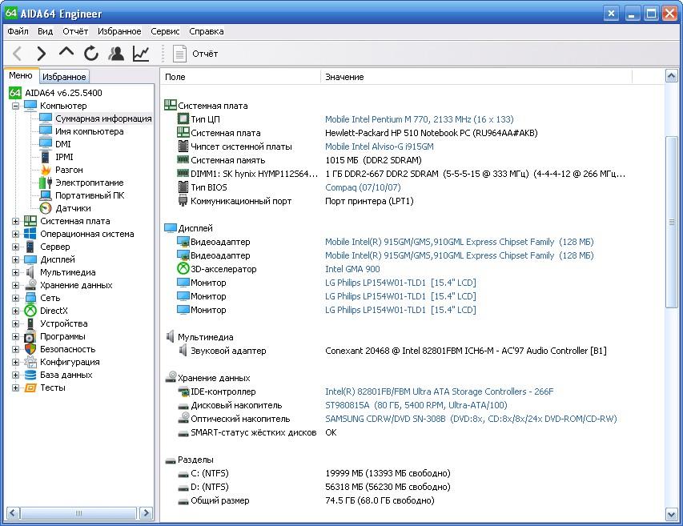This screenshot has width=683, height=526.
Task: Expand the Дисплей tree node
Action: click(x=16, y=259)
